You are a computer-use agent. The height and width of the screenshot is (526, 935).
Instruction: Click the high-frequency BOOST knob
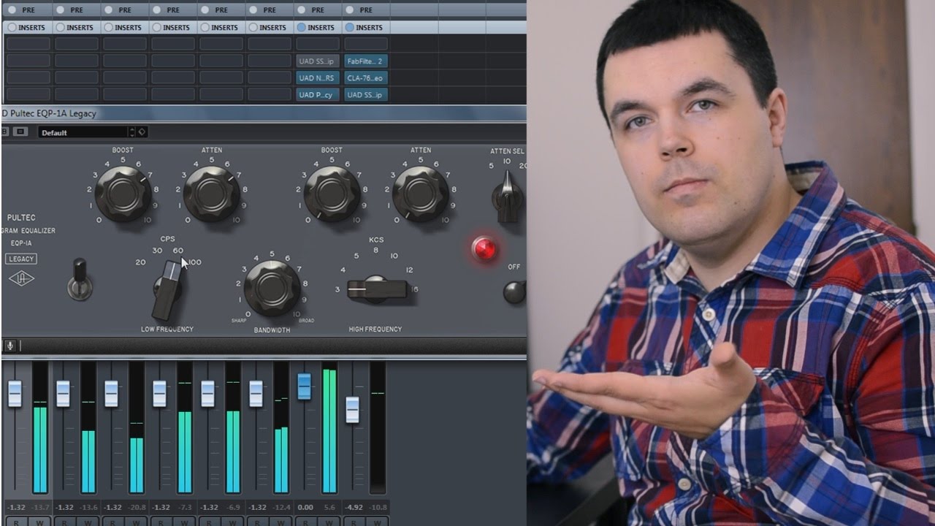tap(332, 194)
